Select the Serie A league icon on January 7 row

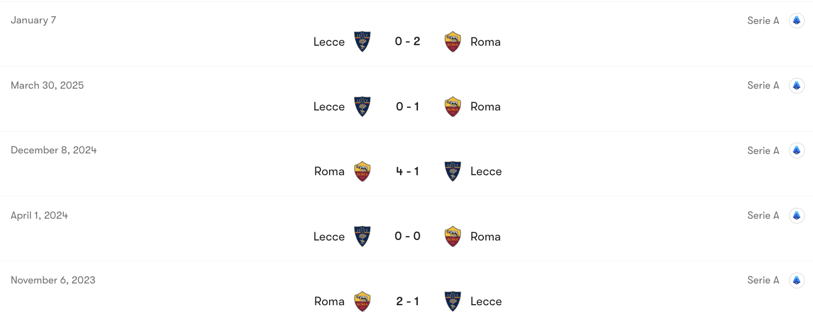point(797,20)
